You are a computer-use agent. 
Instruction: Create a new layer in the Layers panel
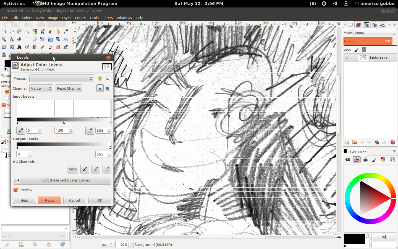tap(347, 142)
